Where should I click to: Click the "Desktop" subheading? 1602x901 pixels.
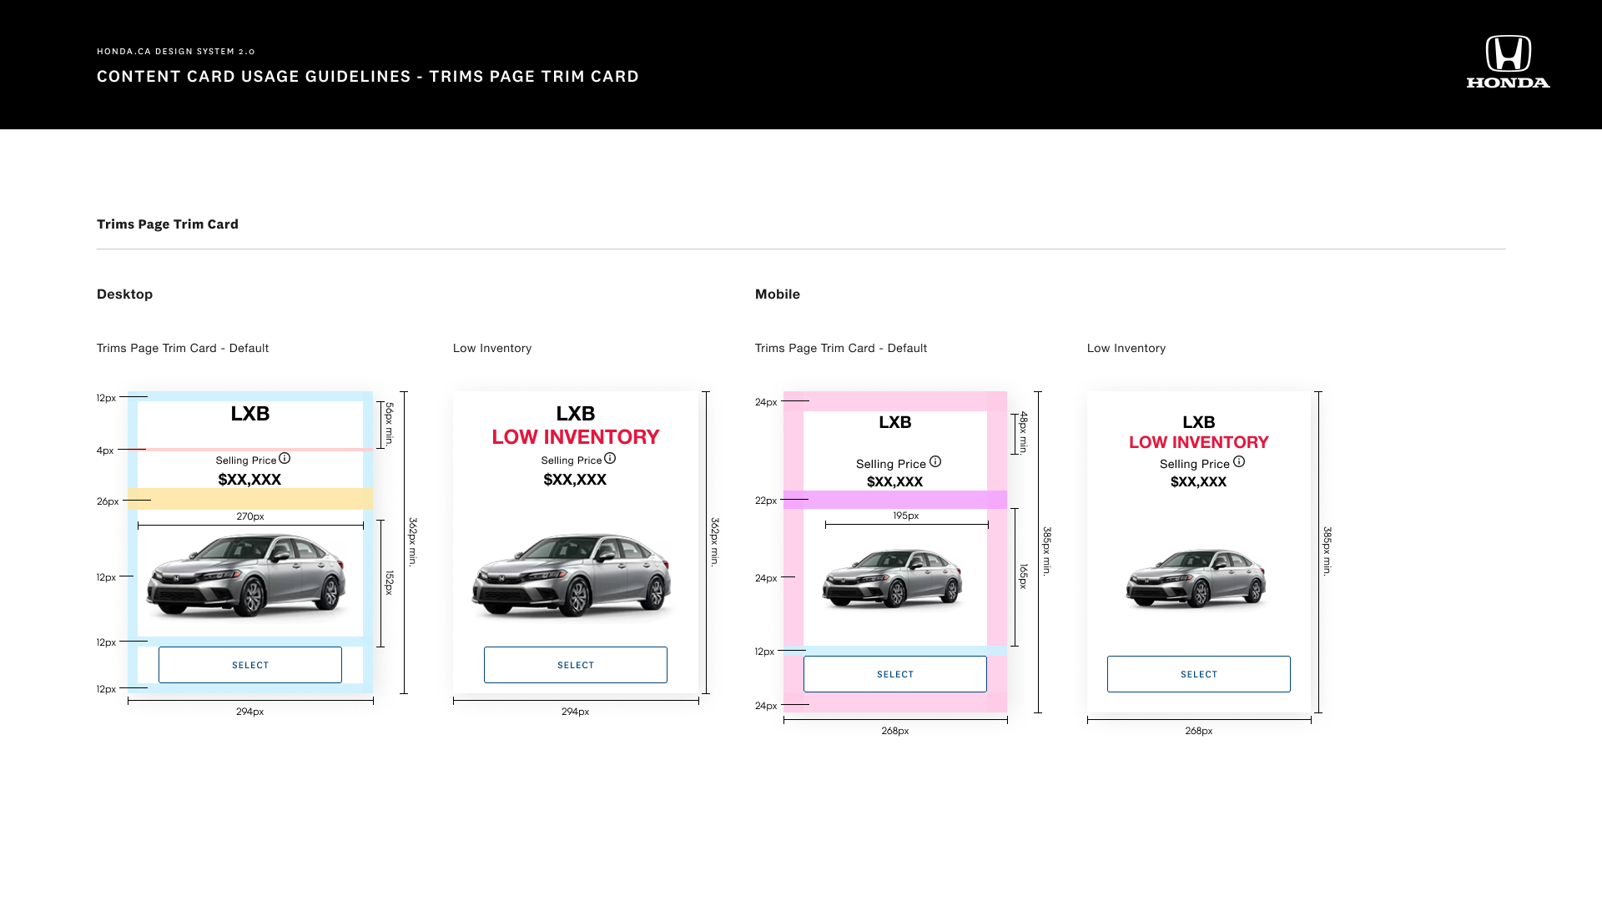[x=124, y=294]
